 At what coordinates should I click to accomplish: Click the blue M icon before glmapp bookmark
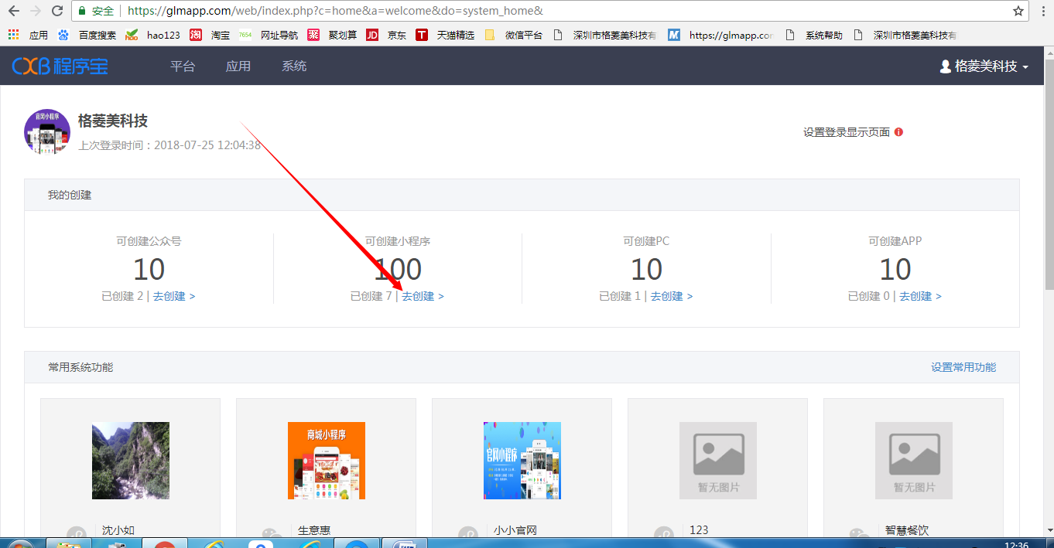[x=674, y=35]
